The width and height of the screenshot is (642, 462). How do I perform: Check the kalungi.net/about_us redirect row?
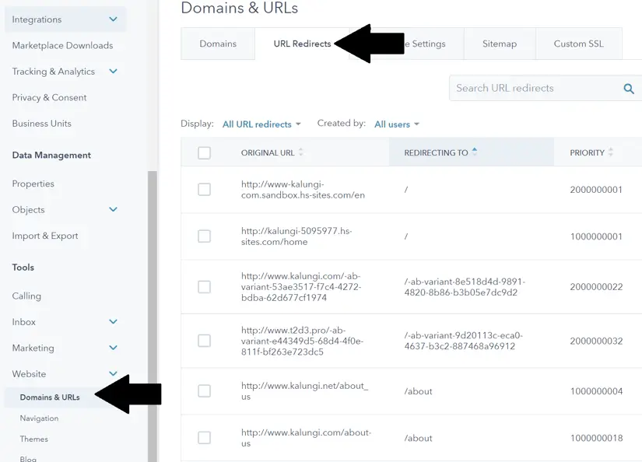coord(204,391)
